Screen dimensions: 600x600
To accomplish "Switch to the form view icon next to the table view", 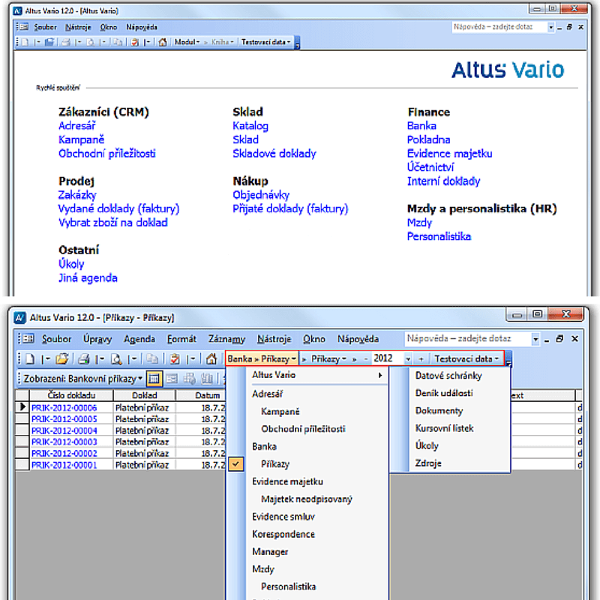I will pyautogui.click(x=172, y=379).
